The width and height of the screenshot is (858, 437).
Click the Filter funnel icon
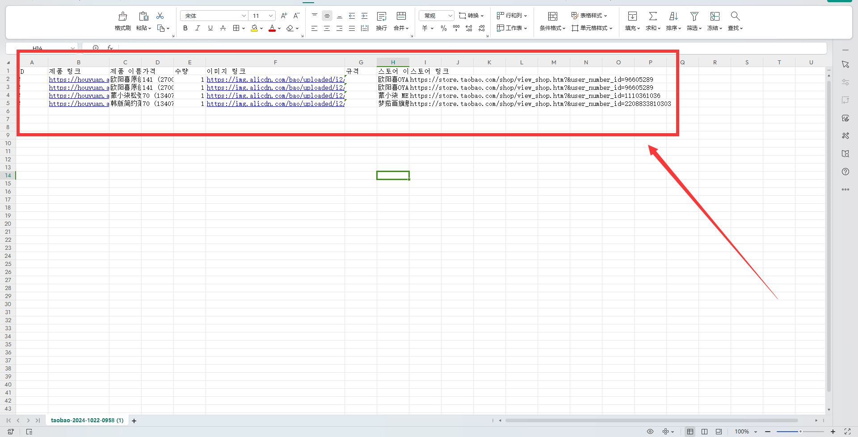[694, 16]
